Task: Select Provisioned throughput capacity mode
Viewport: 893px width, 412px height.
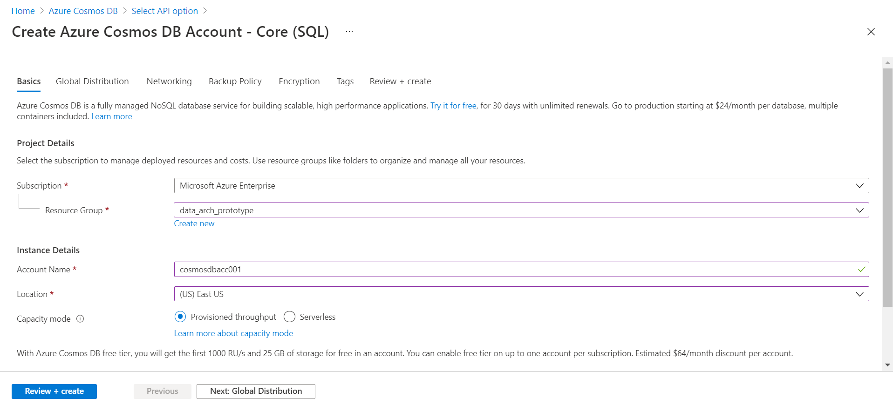Action: click(x=180, y=317)
